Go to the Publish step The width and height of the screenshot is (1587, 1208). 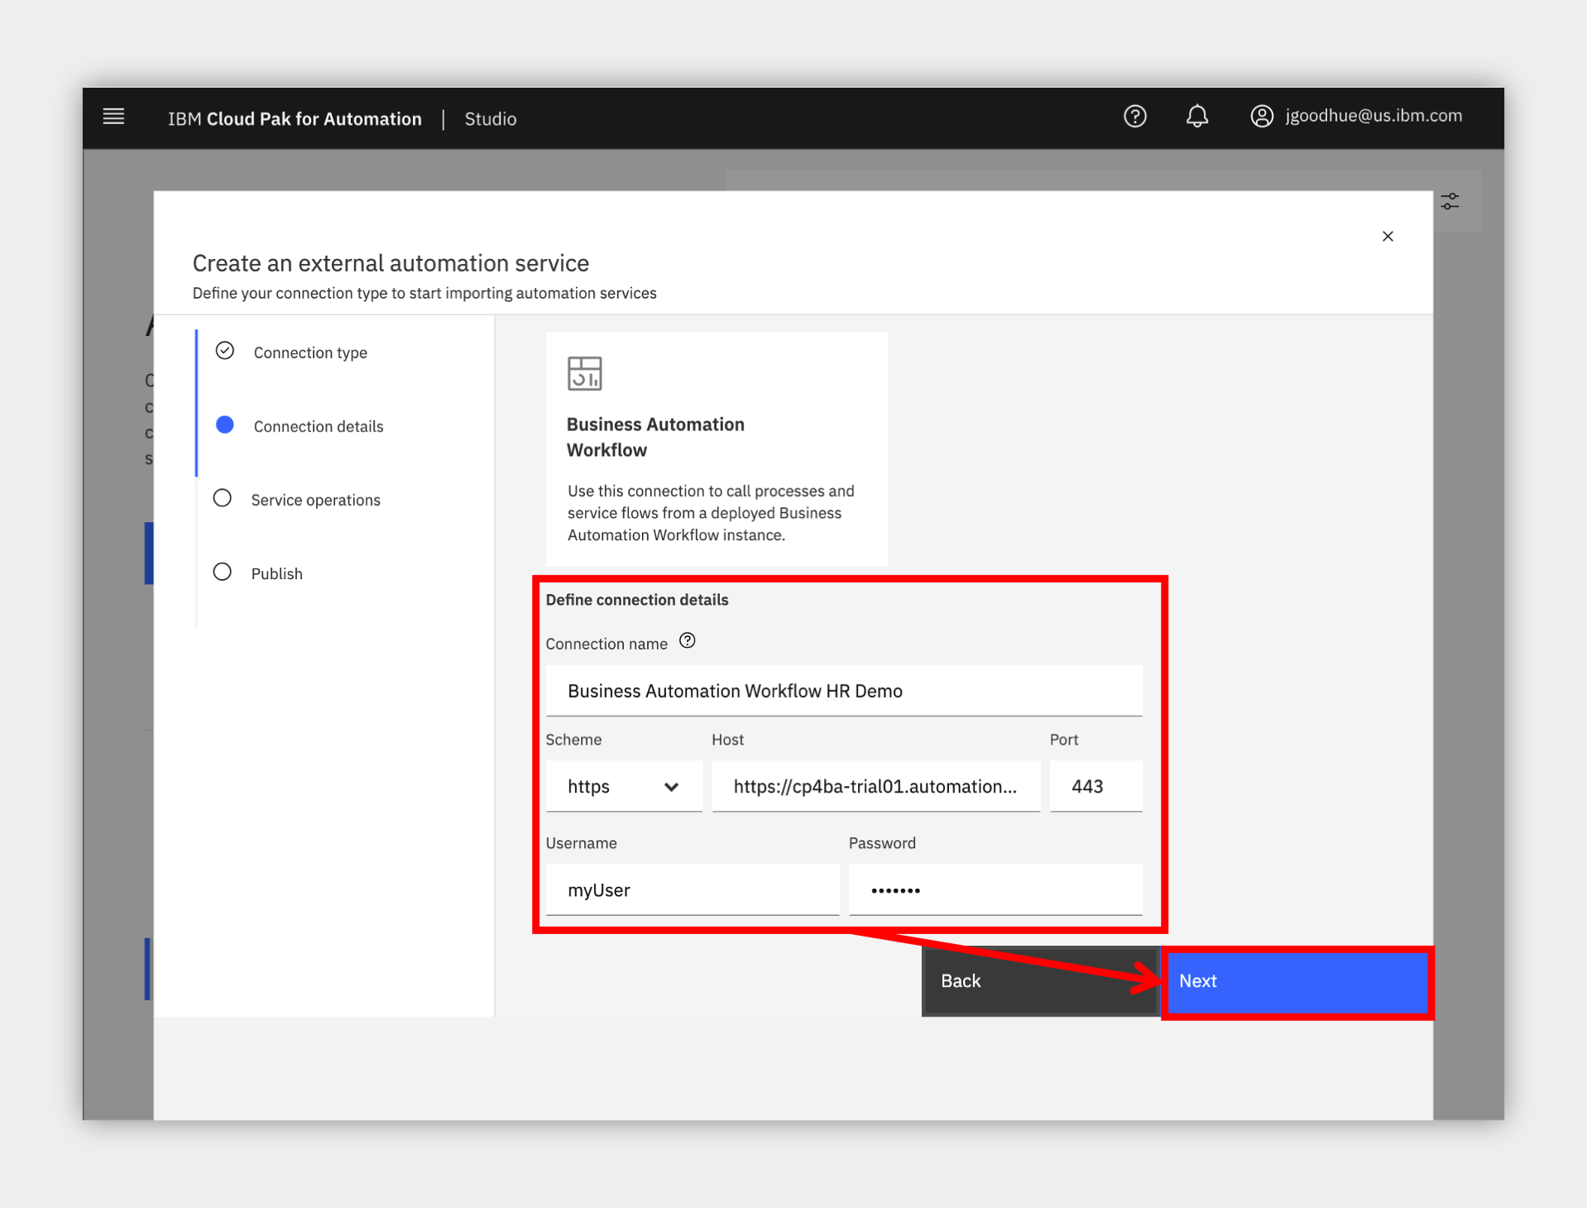point(276,573)
